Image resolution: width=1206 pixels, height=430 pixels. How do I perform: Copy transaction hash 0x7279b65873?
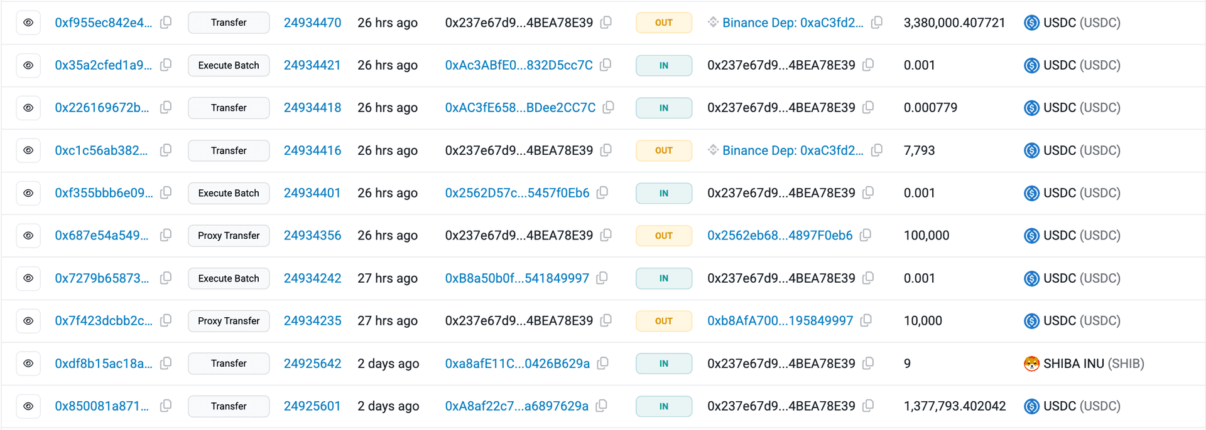point(166,278)
